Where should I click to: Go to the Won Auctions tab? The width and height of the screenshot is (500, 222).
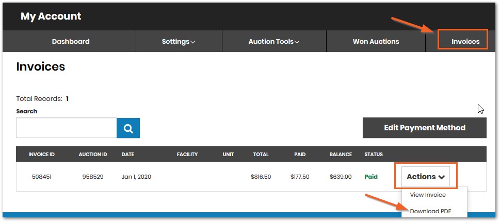tap(376, 41)
